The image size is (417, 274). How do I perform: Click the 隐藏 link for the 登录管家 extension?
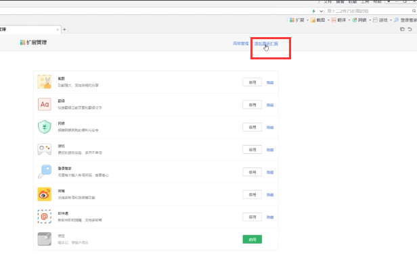pyautogui.click(x=270, y=172)
